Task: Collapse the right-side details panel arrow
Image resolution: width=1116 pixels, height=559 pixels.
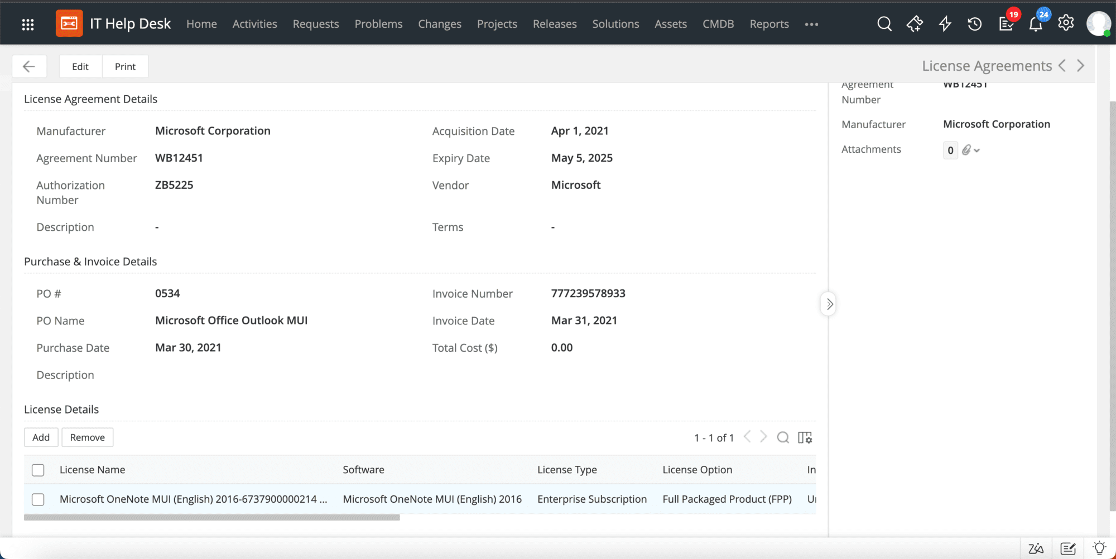Action: (x=829, y=304)
